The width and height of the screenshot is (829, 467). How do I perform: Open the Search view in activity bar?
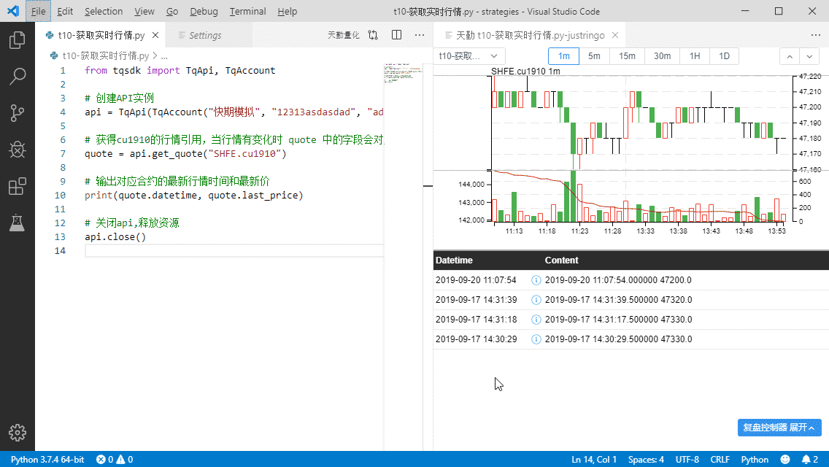click(17, 77)
